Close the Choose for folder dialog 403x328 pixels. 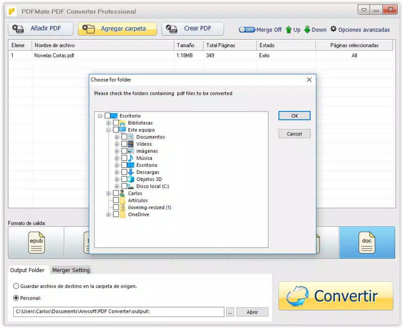(x=309, y=80)
